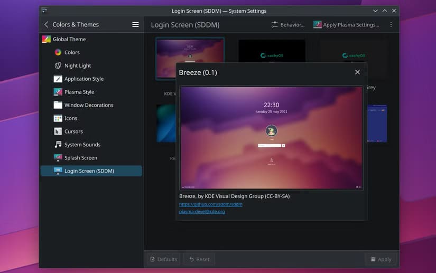
Task: Open Night Light settings
Action: 77,65
